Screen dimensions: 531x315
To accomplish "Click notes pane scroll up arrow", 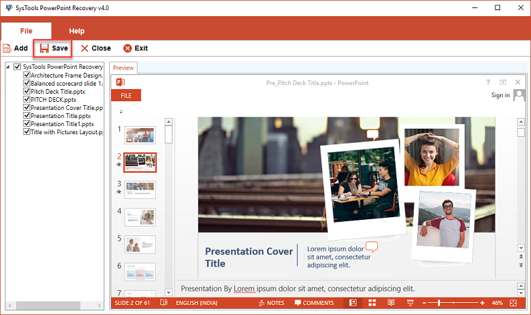I will [521, 286].
